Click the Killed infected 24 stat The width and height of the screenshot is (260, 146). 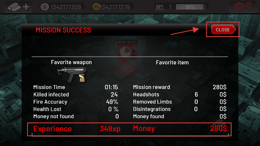pos(76,95)
